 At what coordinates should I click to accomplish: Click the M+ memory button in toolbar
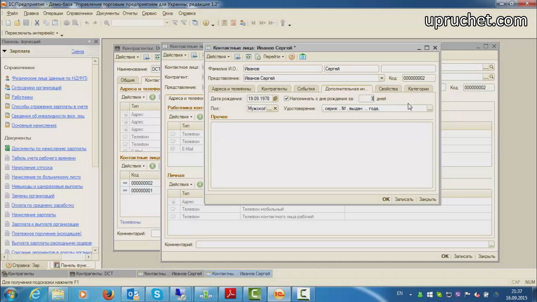coord(262,23)
